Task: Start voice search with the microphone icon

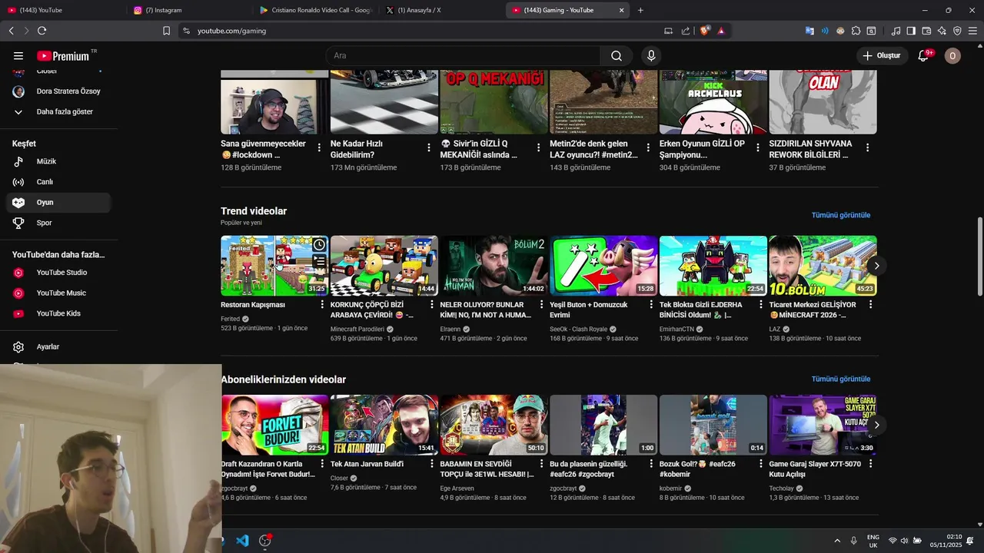Action: tap(651, 56)
